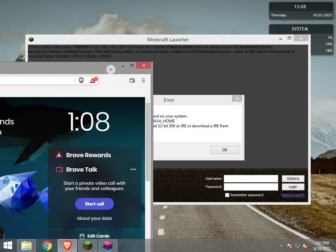Click the muted volume tray icon

(x=305, y=246)
